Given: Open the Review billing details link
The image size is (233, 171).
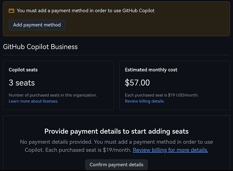Looking at the screenshot, I should coord(145,101).
